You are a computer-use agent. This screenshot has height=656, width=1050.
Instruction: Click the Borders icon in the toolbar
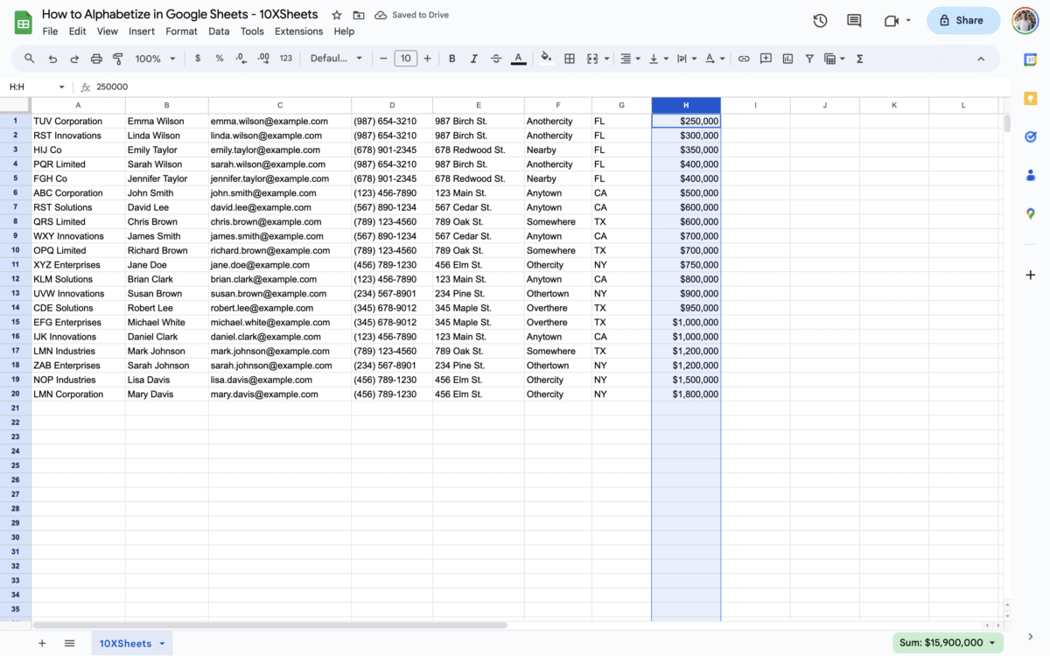[570, 58]
